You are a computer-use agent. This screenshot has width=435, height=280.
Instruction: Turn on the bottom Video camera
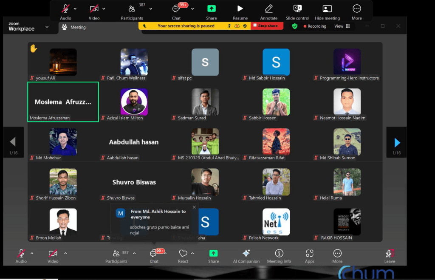coord(53,253)
